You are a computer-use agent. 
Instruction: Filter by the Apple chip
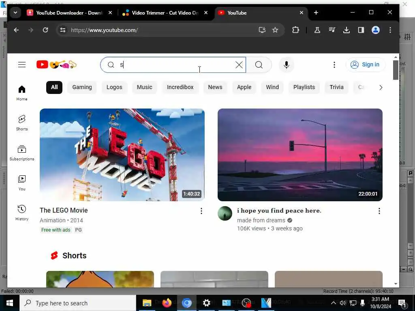244,87
